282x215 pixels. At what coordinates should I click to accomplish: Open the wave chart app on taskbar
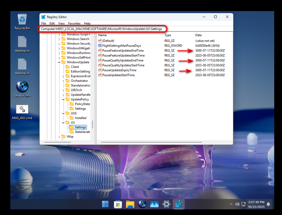pyautogui.click(x=154, y=204)
